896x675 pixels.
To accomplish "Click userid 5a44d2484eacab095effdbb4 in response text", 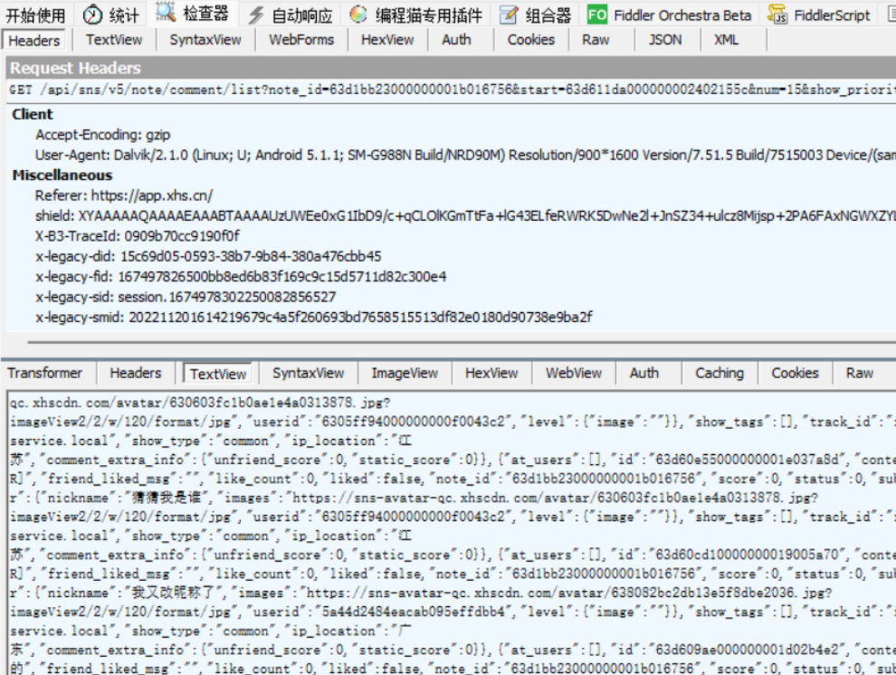I will coord(413,613).
